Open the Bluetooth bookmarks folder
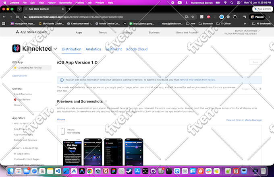This screenshot has height=177, width=274. pyautogui.click(x=206, y=24)
